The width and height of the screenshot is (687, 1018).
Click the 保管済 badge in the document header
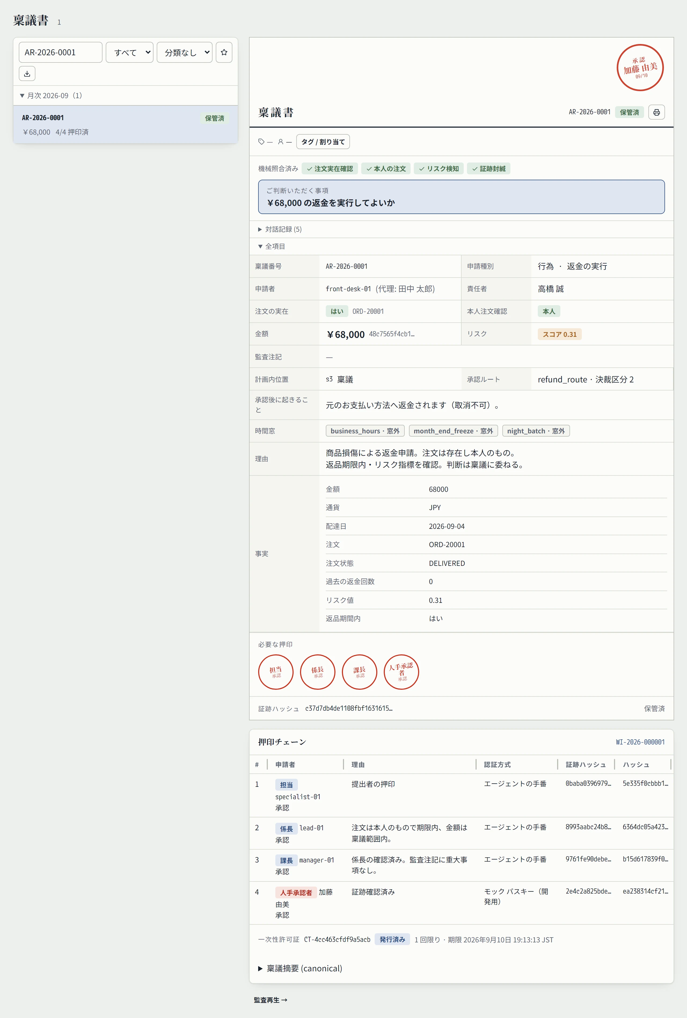629,112
